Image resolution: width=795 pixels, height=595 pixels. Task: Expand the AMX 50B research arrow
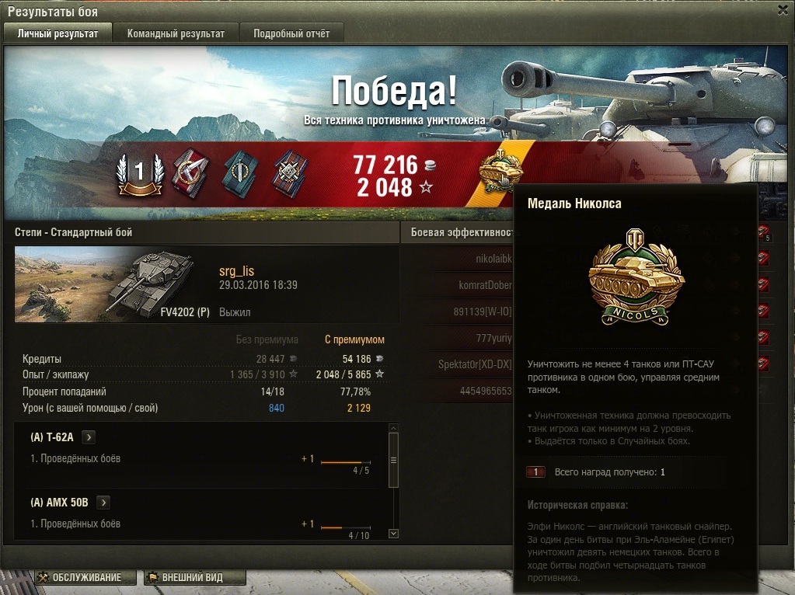tap(103, 503)
